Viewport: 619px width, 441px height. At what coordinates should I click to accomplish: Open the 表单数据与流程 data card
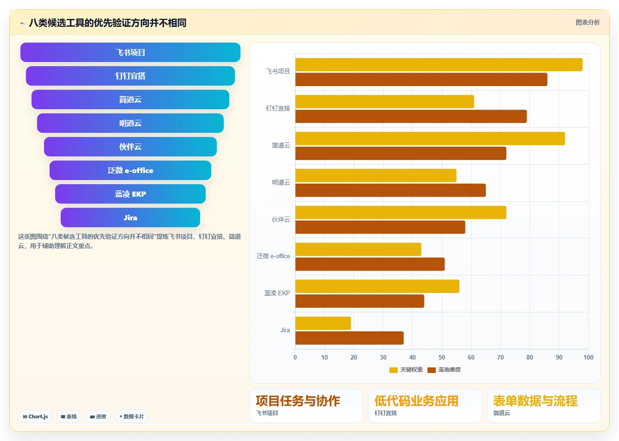click(x=544, y=405)
